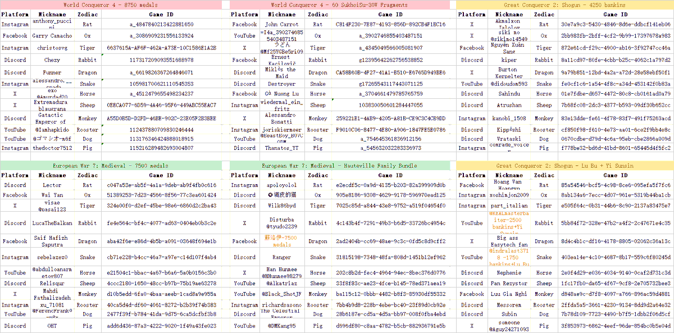Click nickname cell 'sebelazez0'

(x=52, y=257)
